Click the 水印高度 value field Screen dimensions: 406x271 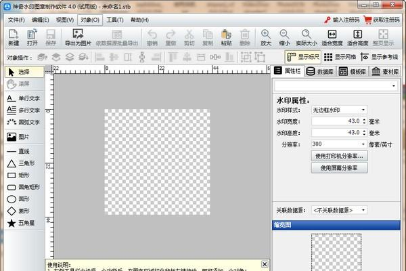coord(336,133)
